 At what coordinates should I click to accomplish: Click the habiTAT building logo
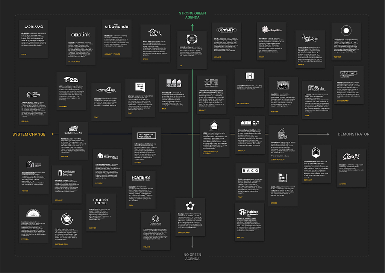point(283,85)
